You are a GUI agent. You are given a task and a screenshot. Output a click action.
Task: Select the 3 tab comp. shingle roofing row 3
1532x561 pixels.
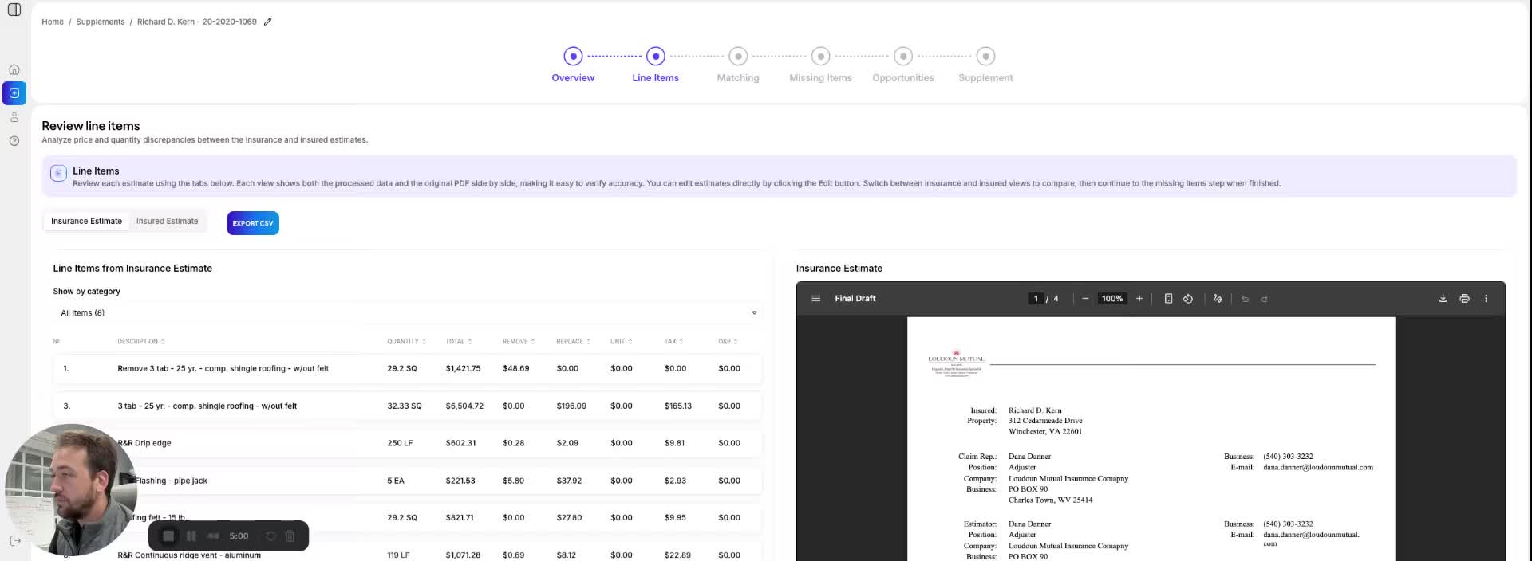407,406
